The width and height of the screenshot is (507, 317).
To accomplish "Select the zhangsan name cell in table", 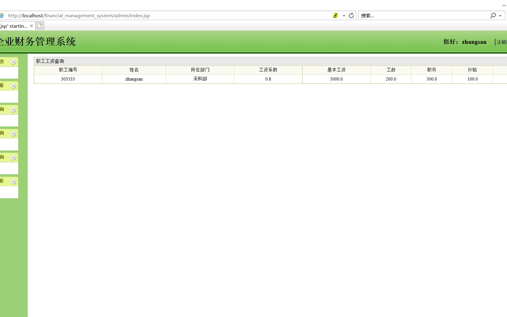I will (134, 79).
